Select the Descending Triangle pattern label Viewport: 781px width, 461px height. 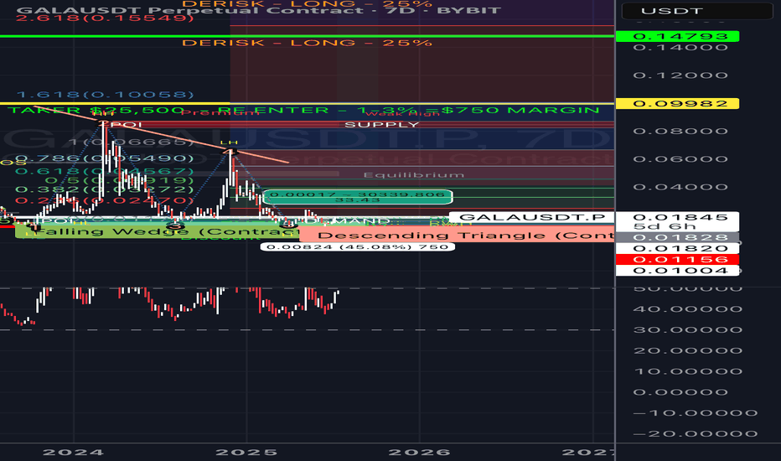point(458,236)
